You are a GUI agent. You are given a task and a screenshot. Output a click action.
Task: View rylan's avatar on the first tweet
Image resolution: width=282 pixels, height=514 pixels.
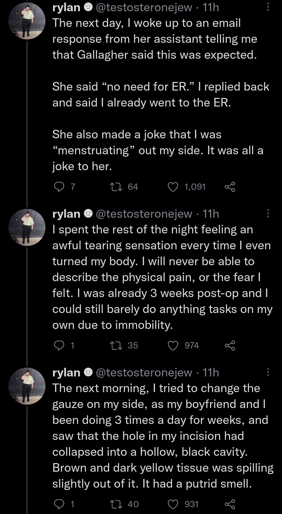click(27, 21)
